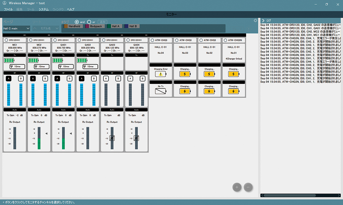Click No.03 lower charging battery icon

pos(185,91)
